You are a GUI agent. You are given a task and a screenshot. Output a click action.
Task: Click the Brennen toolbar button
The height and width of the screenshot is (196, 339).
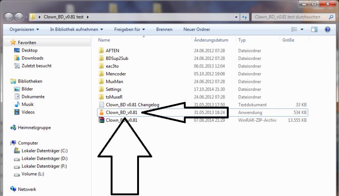coord(164,29)
